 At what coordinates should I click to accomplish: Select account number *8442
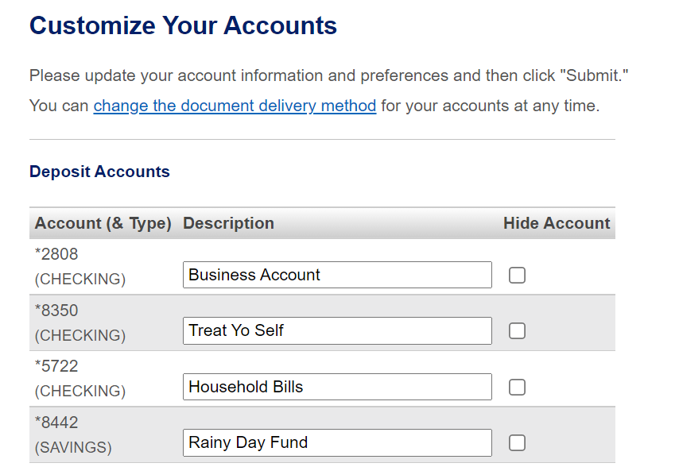coord(56,423)
